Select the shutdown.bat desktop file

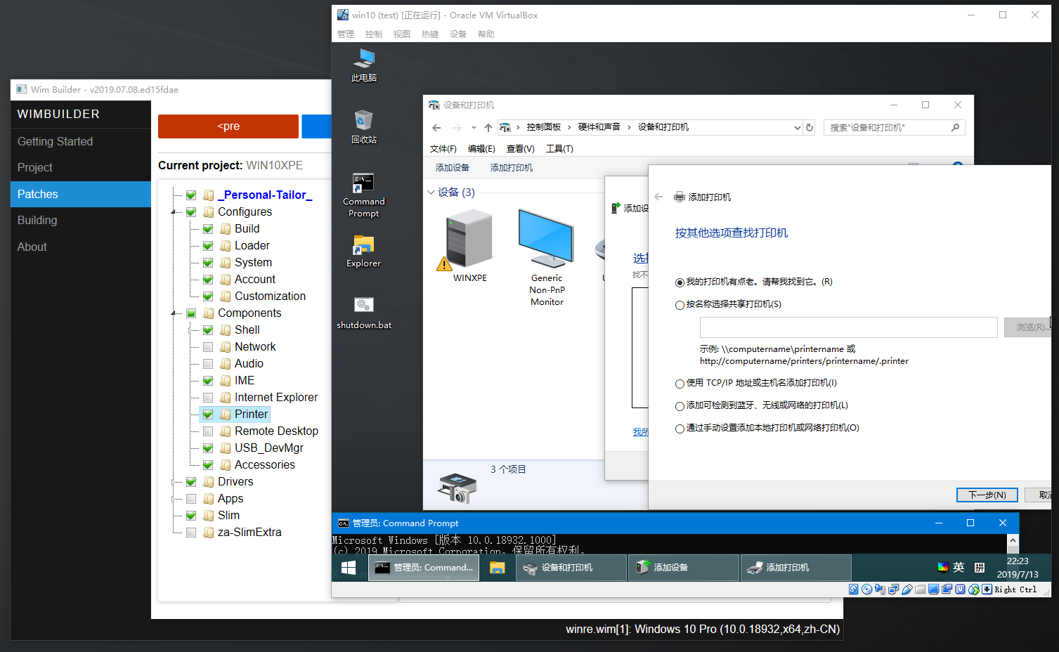coord(364,313)
